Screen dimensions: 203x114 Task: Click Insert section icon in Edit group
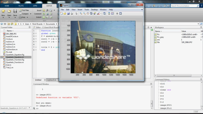point(44,10)
